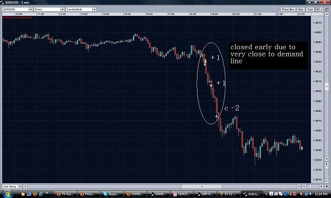Click the horizontal scrollbar thumb
Image resolution: width=331 pixels, height=198 pixels.
pos(202,186)
